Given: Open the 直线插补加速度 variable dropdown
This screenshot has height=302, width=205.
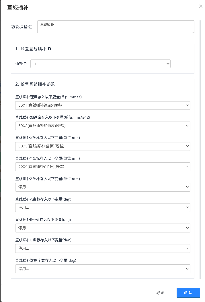Looking at the screenshot, I should (x=103, y=126).
